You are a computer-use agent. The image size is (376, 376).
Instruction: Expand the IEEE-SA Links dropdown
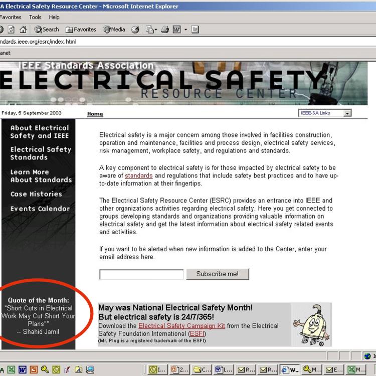(347, 113)
